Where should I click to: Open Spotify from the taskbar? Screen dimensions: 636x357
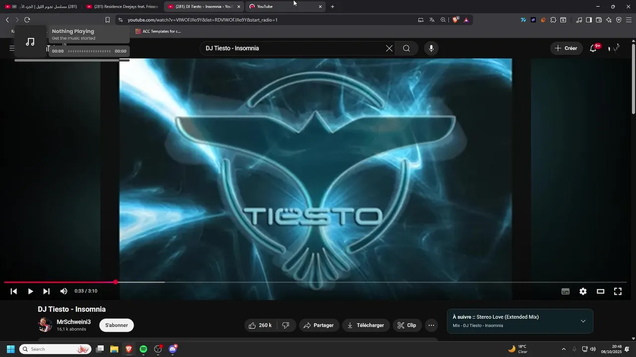[143, 349]
